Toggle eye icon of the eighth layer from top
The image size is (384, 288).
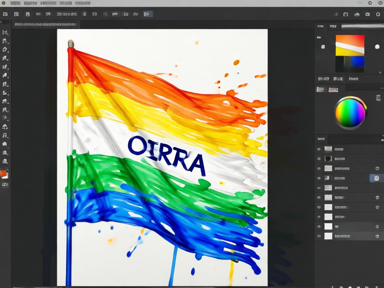pyautogui.click(x=319, y=217)
